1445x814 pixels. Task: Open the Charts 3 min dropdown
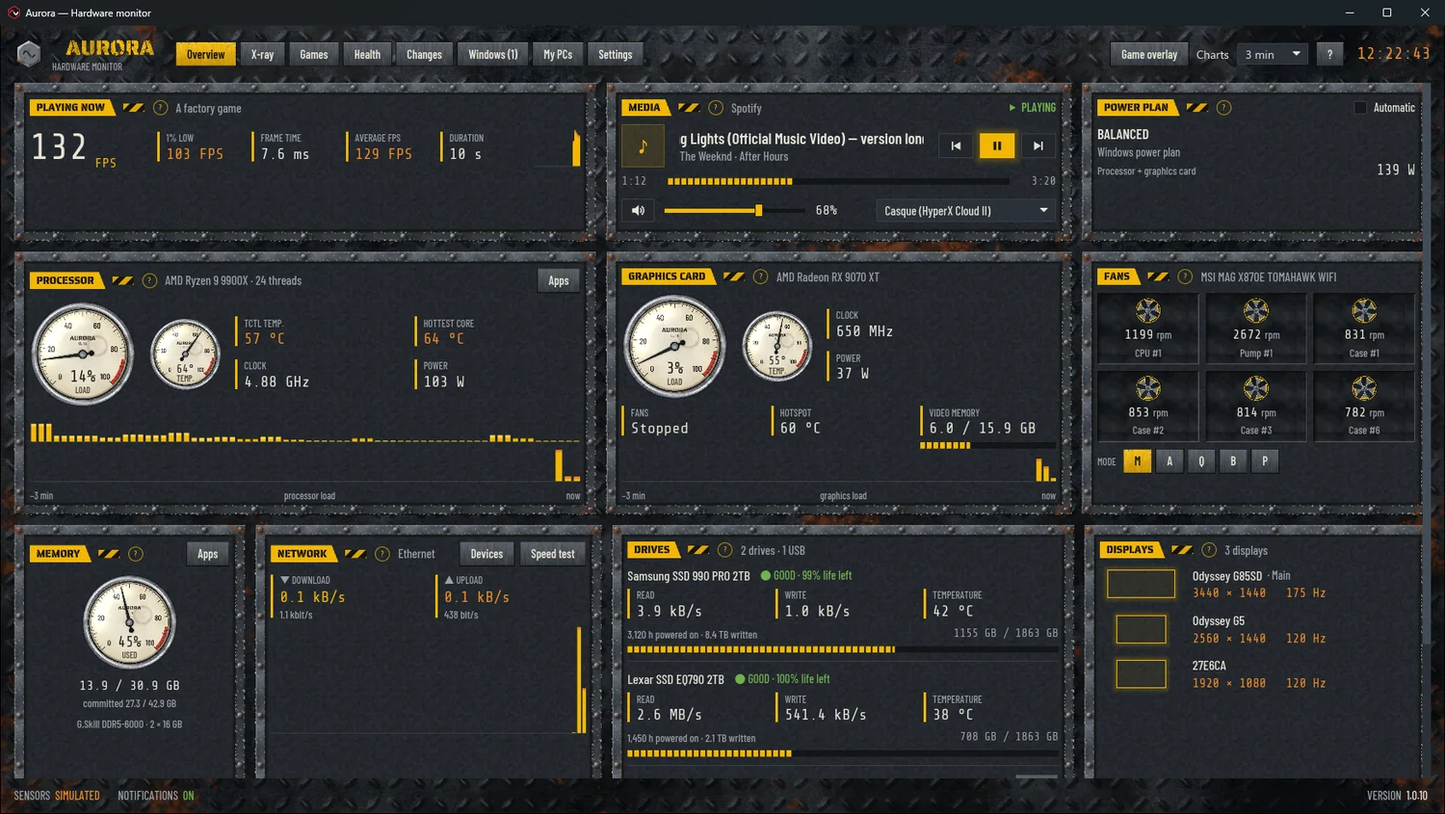(1273, 55)
